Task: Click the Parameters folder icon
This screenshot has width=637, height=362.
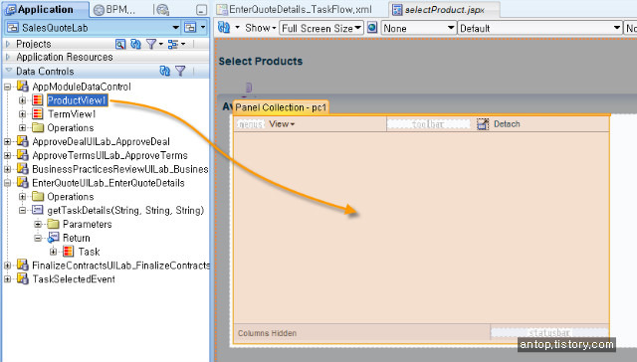Action: (53, 224)
